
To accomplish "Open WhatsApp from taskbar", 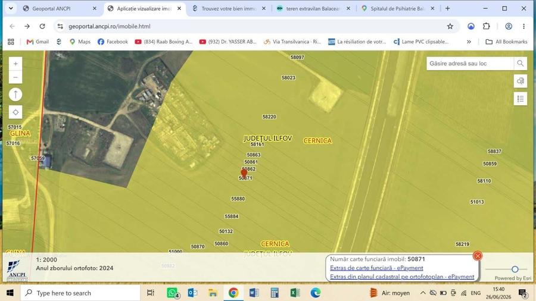I will coord(173,293).
